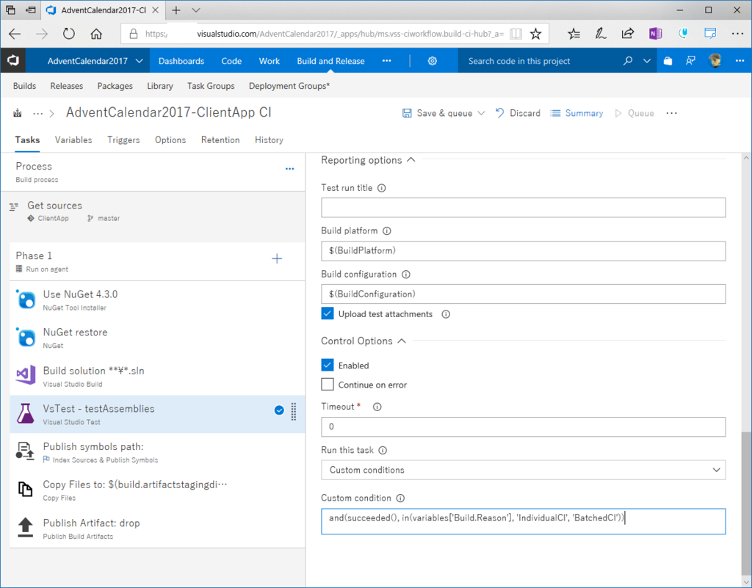
Task: Show info for Run this task
Action: click(x=383, y=451)
